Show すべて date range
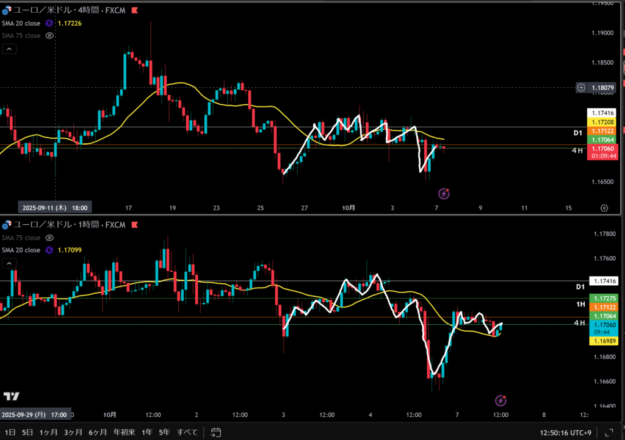625x440 pixels. 187,432
